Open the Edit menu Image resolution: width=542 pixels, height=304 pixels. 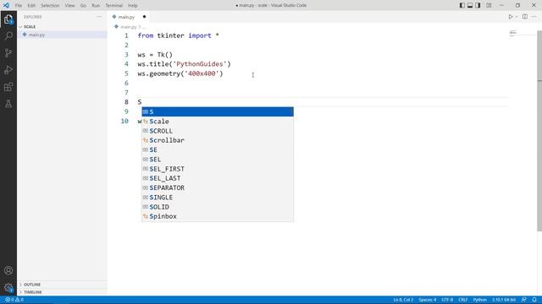click(x=31, y=6)
